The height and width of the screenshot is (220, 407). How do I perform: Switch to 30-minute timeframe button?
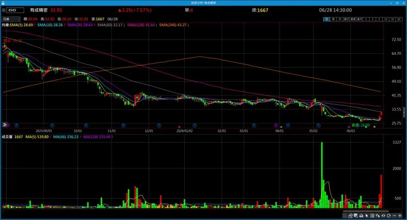point(392,19)
